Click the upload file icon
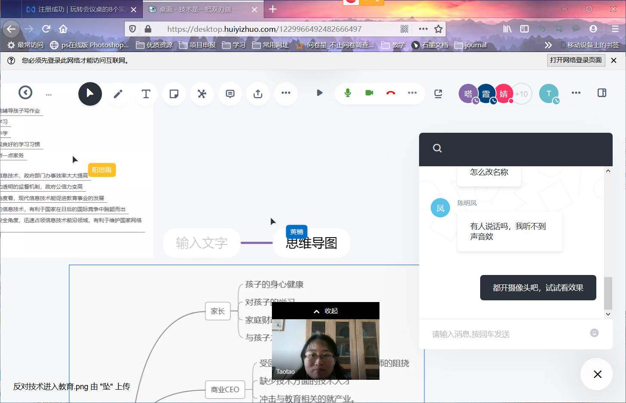The height and width of the screenshot is (403, 626). tap(258, 94)
